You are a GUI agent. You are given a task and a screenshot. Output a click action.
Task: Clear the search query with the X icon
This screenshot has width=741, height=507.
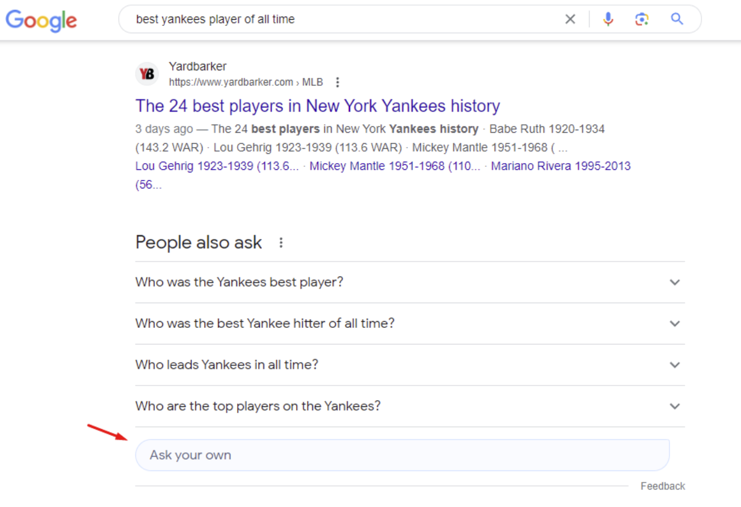[570, 19]
